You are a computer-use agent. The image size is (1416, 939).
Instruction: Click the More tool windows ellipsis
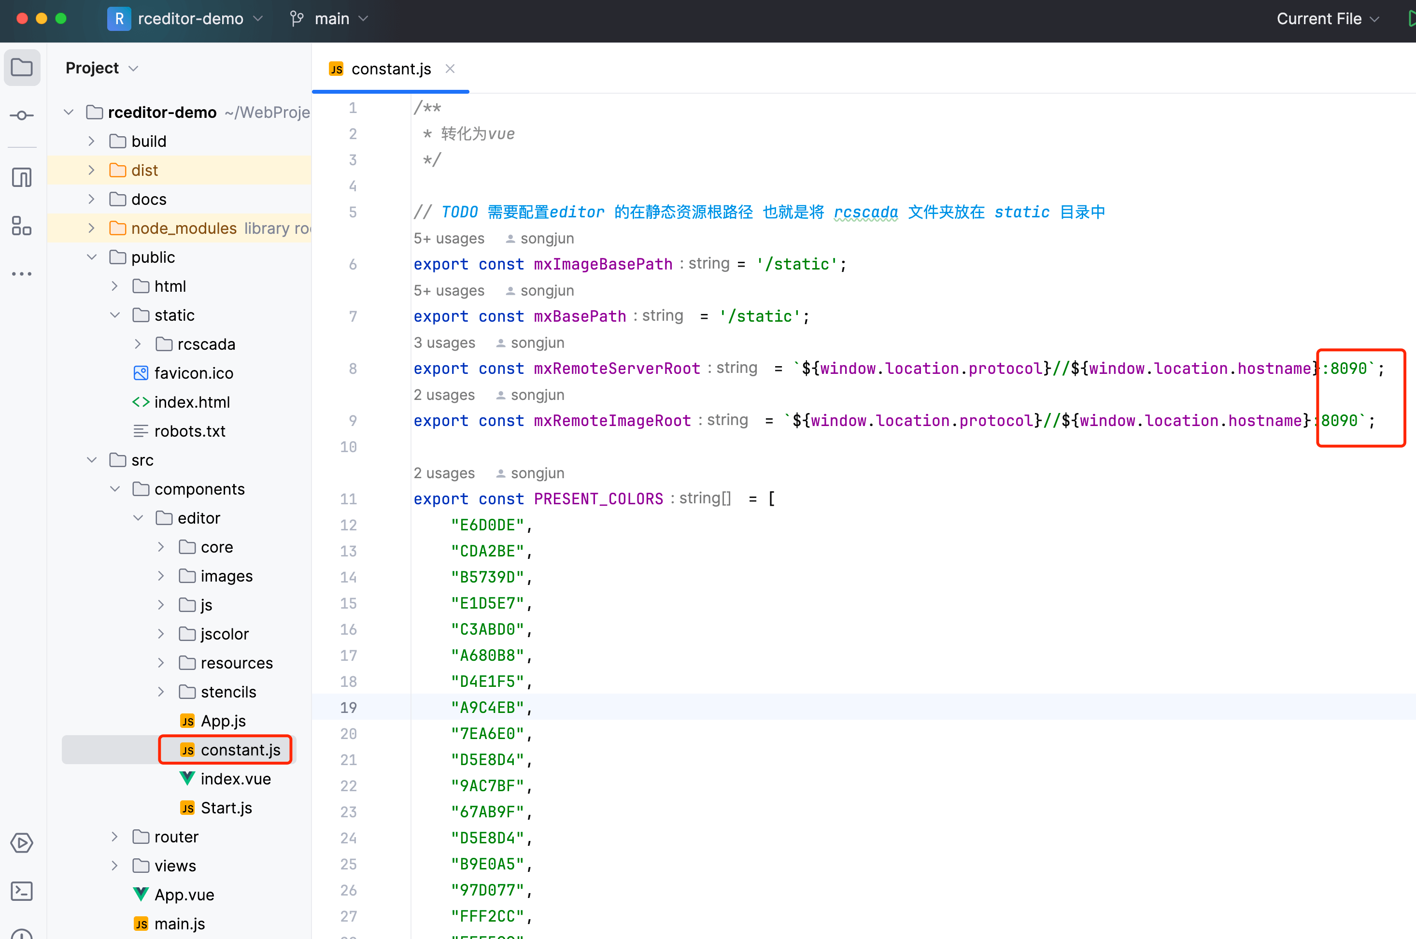point(22,274)
